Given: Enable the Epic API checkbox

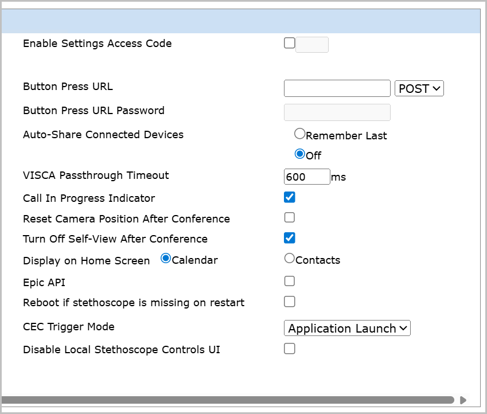Looking at the screenshot, I should [x=290, y=281].
